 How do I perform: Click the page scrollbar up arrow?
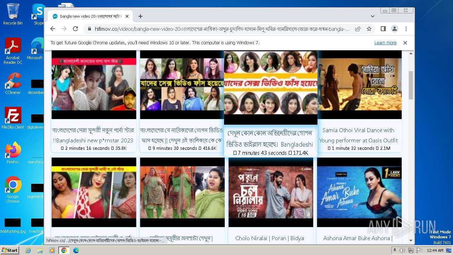pyautogui.click(x=411, y=54)
